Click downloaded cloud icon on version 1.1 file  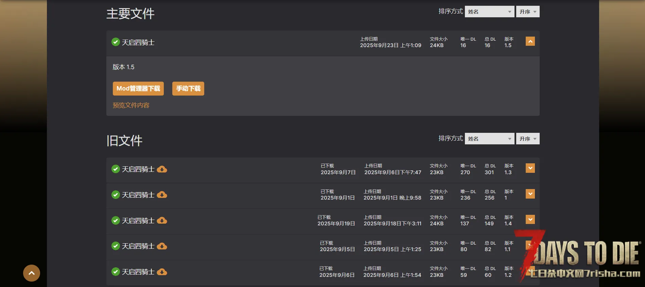[x=162, y=246]
